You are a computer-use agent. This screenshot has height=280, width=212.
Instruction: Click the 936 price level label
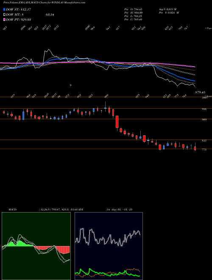(x=204, y=109)
